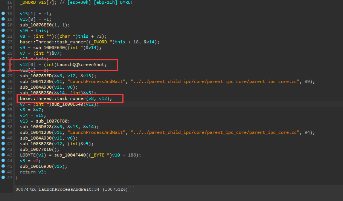Toggle breakpoint dot on line 18
Screen dimensions: 343x201
tap(3, 13)
